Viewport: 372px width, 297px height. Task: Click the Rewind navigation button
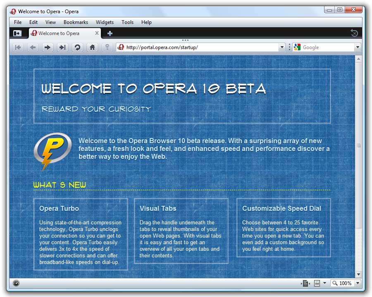tap(18, 47)
